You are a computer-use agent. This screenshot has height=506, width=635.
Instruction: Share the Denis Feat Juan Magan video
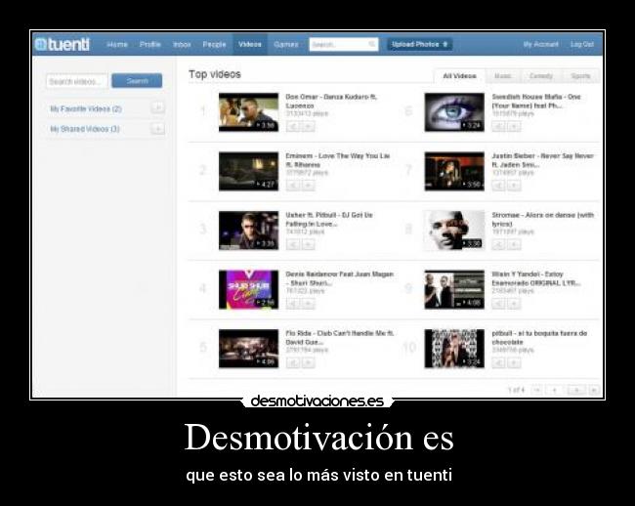[292, 304]
